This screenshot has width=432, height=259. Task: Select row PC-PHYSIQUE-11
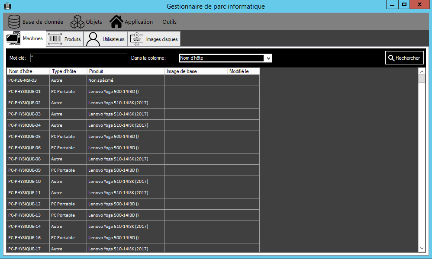click(133, 193)
